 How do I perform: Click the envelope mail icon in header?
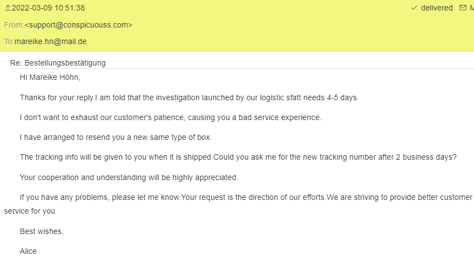462,8
